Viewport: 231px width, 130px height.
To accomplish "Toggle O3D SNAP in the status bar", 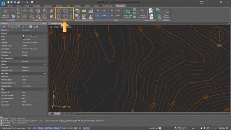I will [x=48, y=128].
